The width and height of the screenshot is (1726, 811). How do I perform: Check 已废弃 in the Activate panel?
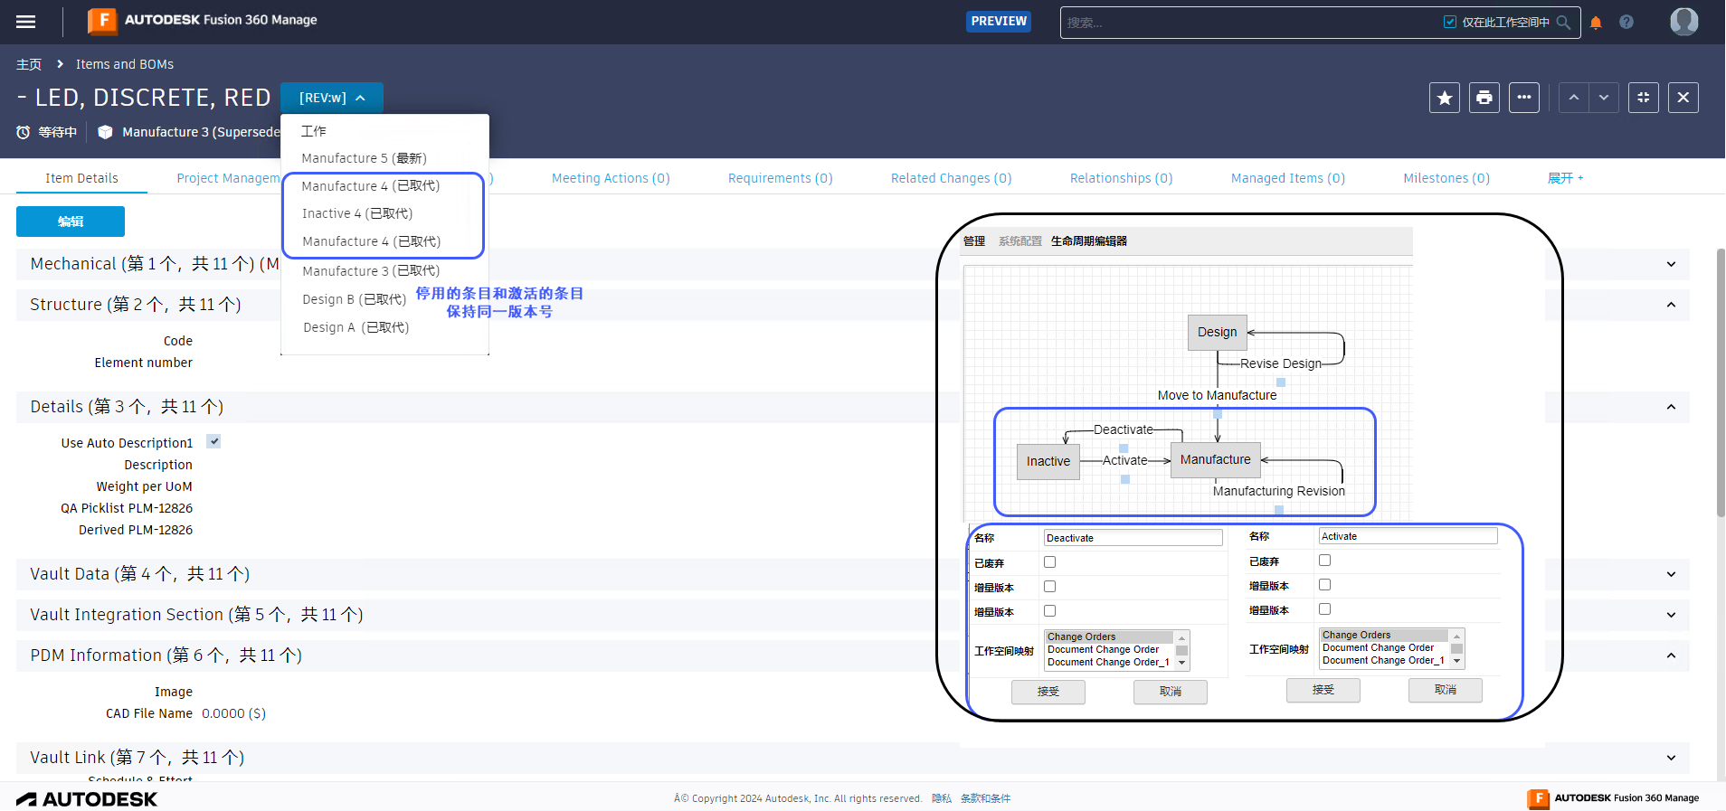pyautogui.click(x=1325, y=561)
